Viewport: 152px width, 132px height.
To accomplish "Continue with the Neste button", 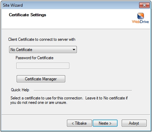I will (x=105, y=123).
